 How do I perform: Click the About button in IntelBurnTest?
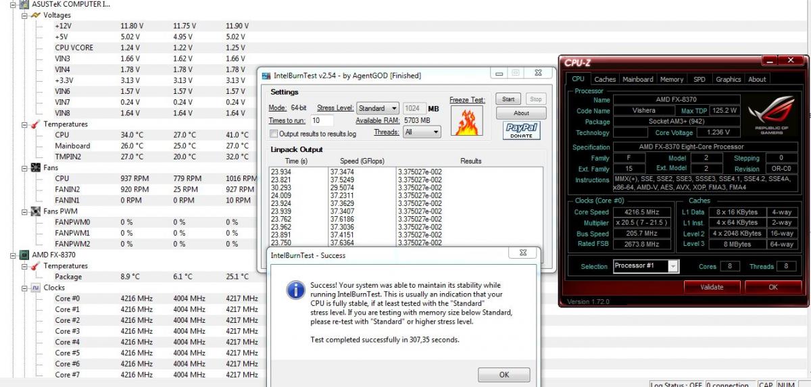click(x=521, y=113)
